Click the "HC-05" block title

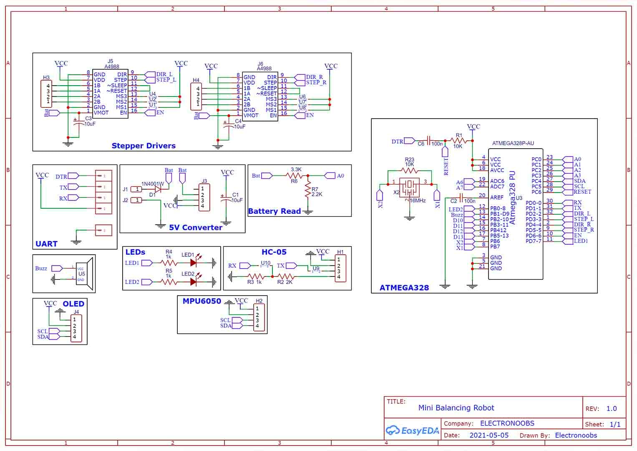[x=274, y=252]
